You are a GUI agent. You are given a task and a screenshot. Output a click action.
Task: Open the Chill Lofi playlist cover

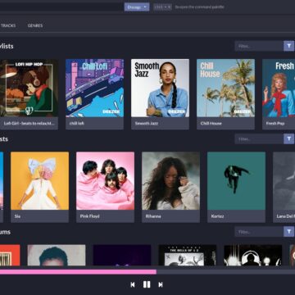coord(94,88)
